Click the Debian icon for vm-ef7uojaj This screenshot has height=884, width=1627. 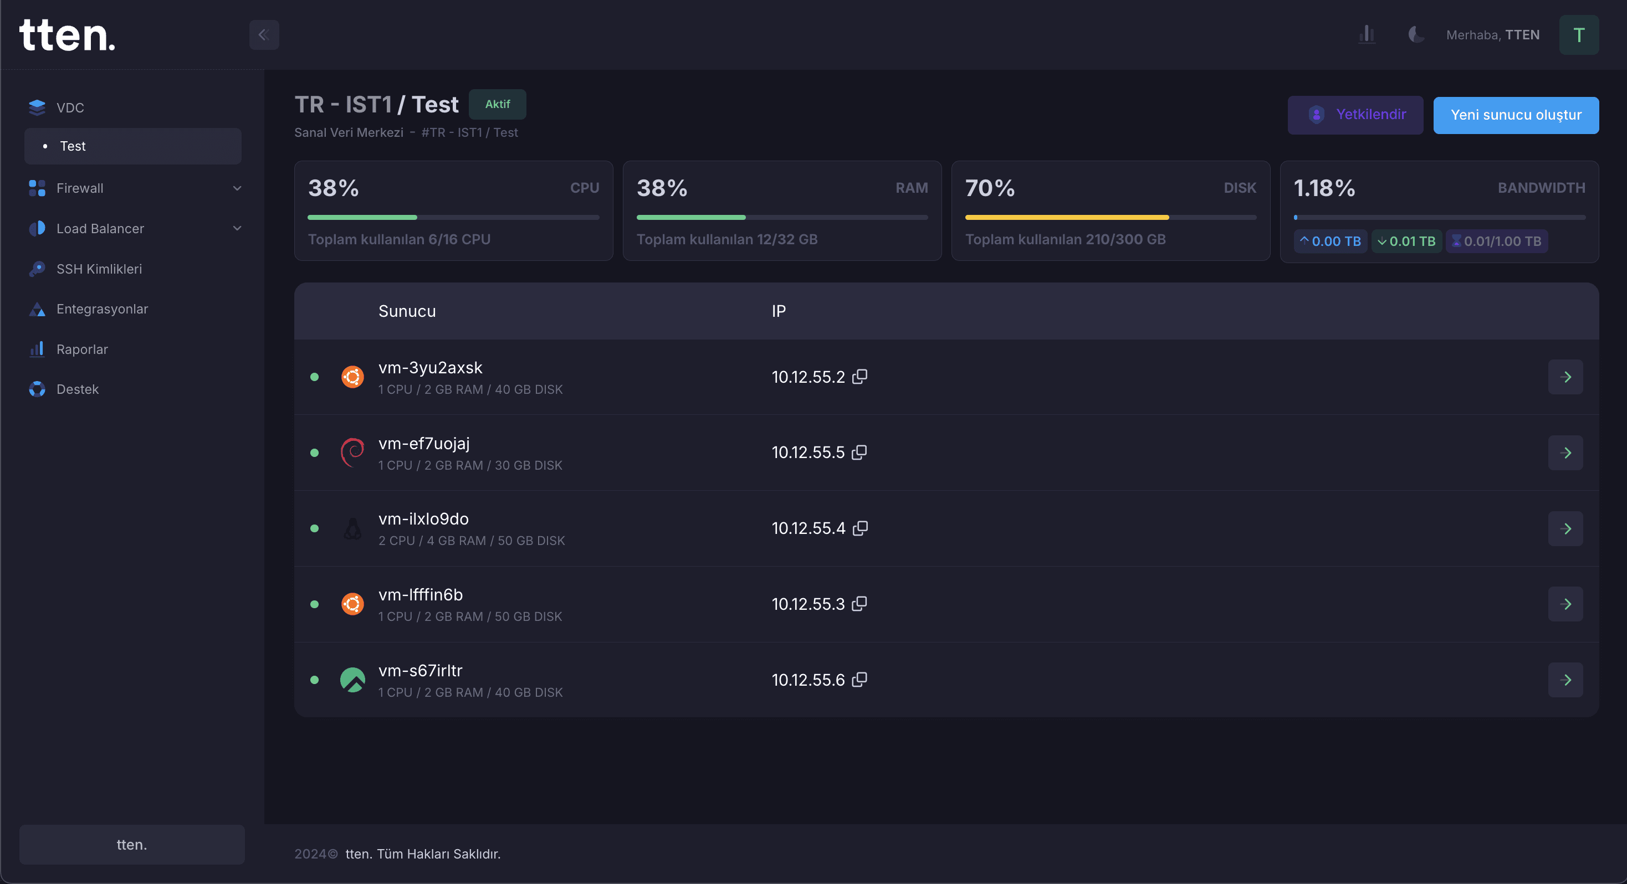pyautogui.click(x=352, y=452)
